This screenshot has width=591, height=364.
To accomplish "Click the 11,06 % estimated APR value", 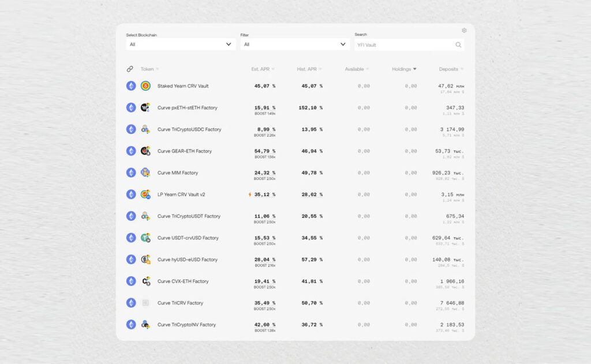I will (x=264, y=216).
